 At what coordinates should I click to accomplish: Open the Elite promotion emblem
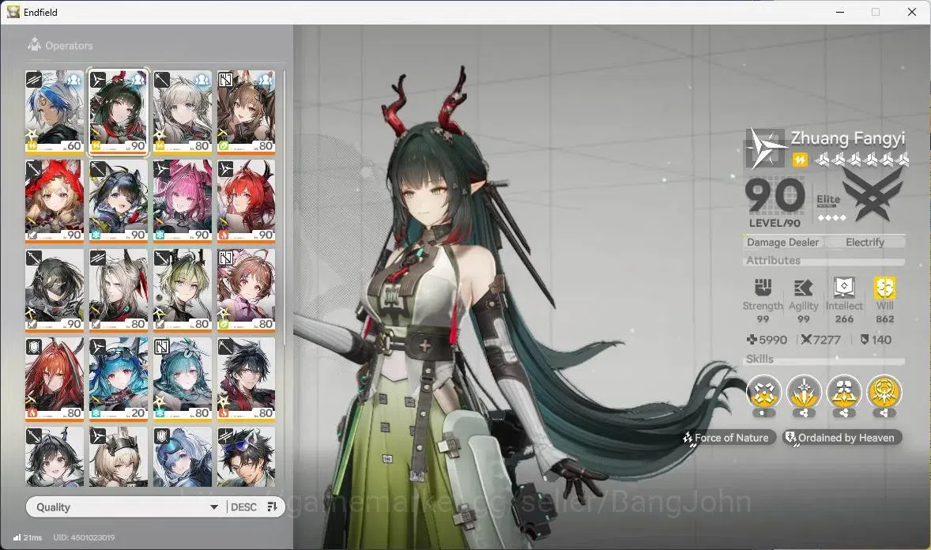[873, 194]
